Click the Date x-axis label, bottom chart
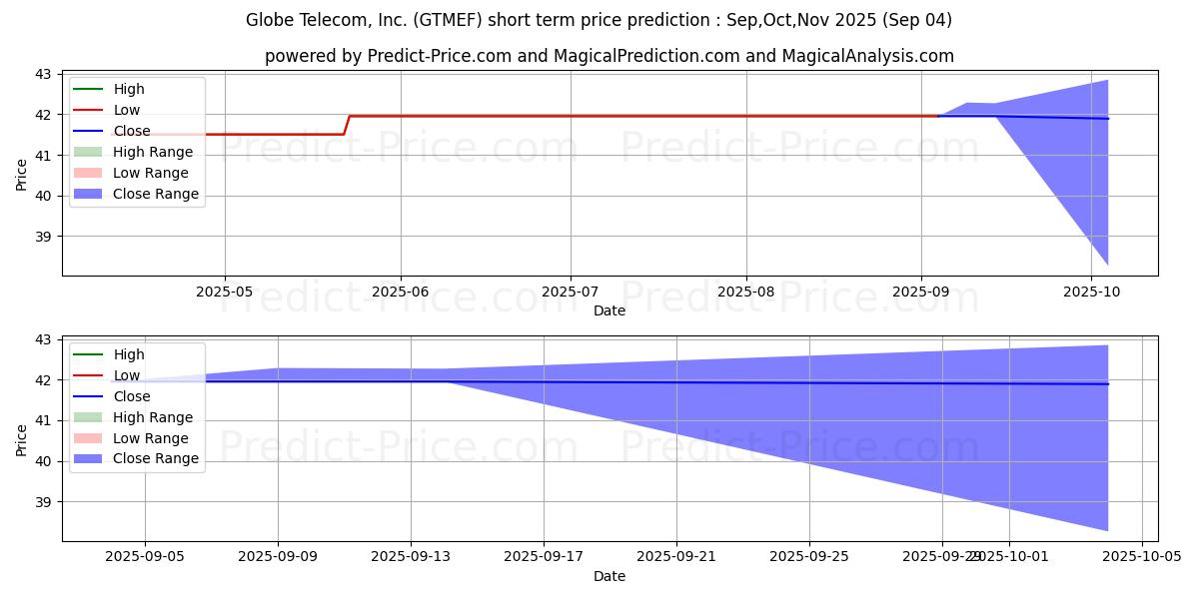 (609, 576)
